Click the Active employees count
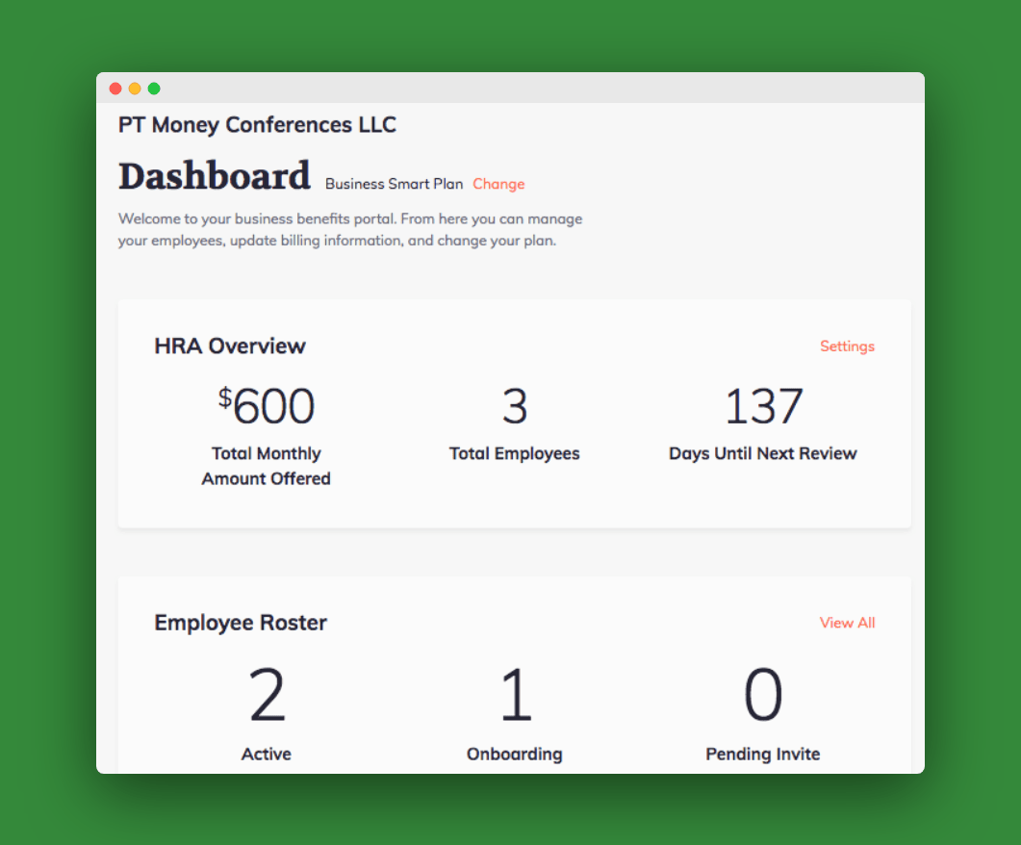The height and width of the screenshot is (845, 1021). [267, 697]
